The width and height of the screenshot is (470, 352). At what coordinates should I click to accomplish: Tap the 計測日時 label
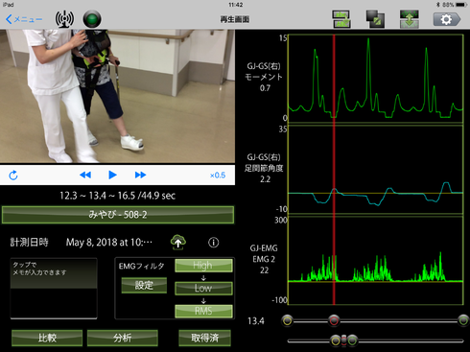pyautogui.click(x=29, y=243)
